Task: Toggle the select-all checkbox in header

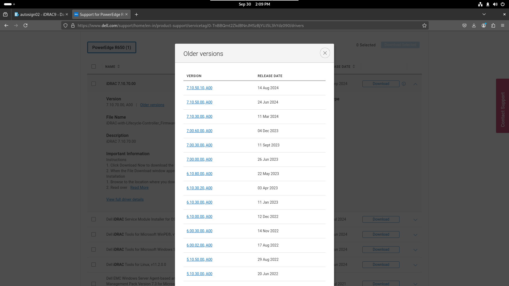Action: (x=94, y=66)
